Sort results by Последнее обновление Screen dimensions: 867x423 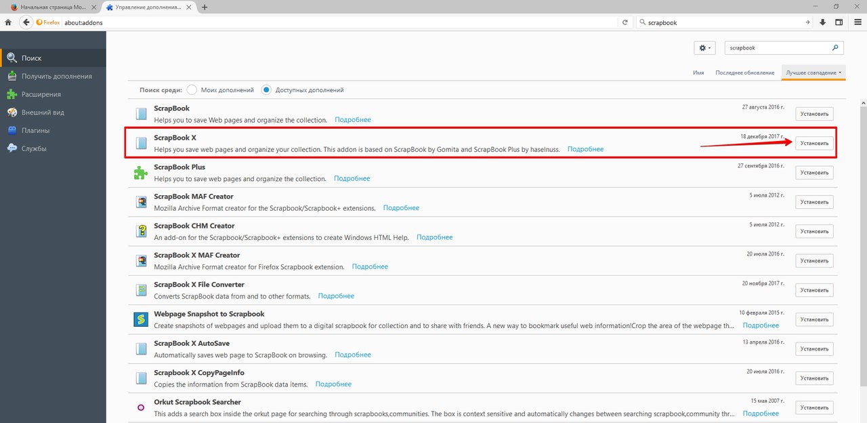744,73
